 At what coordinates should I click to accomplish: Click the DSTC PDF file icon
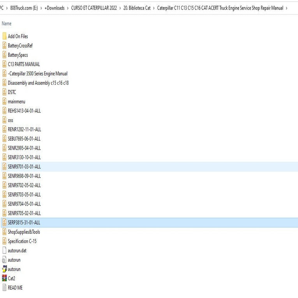tap(4, 92)
